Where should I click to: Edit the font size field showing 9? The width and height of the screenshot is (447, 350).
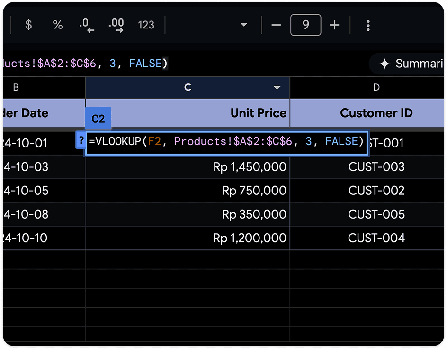305,25
